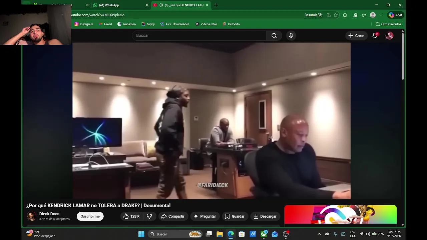Image resolution: width=427 pixels, height=240 pixels.
Task: Show hidden system tray icons
Action: click(x=319, y=234)
